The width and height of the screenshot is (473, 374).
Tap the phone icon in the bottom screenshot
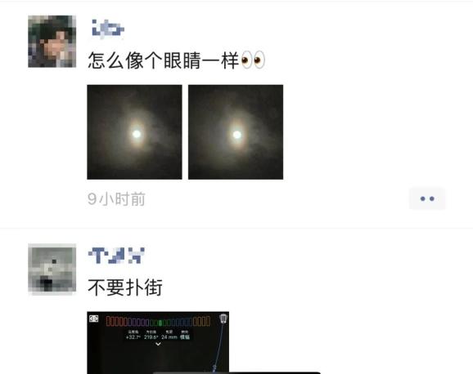coord(223,319)
